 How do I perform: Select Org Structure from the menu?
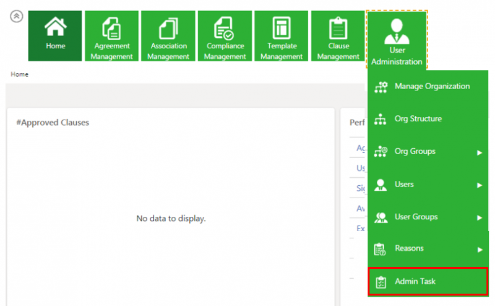418,119
